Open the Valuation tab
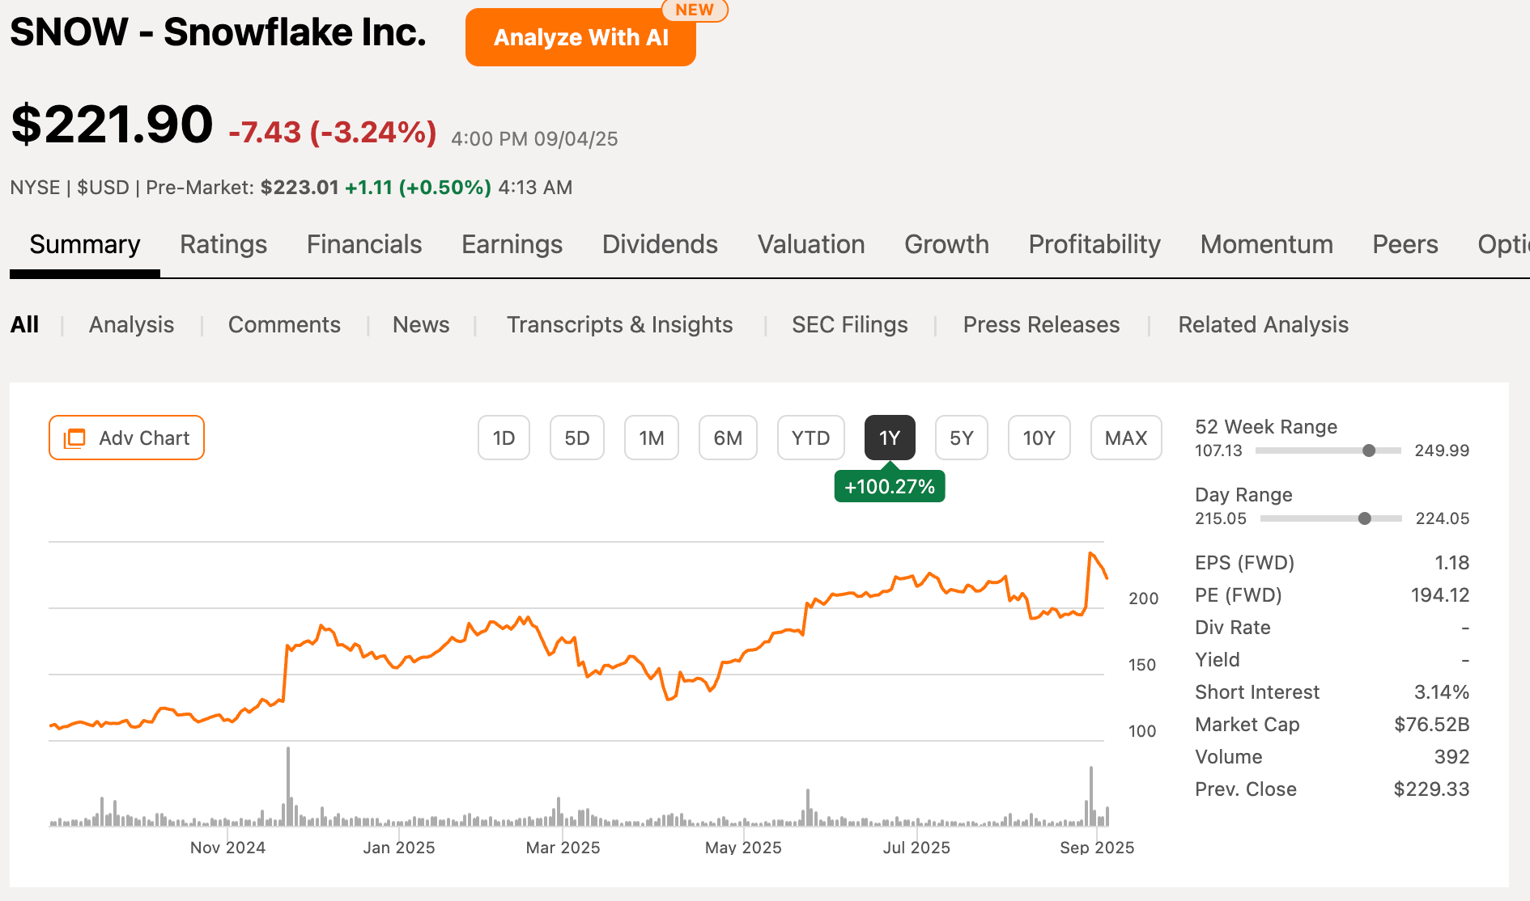1530x901 pixels. tap(810, 244)
